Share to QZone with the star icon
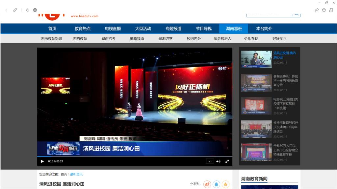The width and height of the screenshot is (337, 189). [225, 184]
